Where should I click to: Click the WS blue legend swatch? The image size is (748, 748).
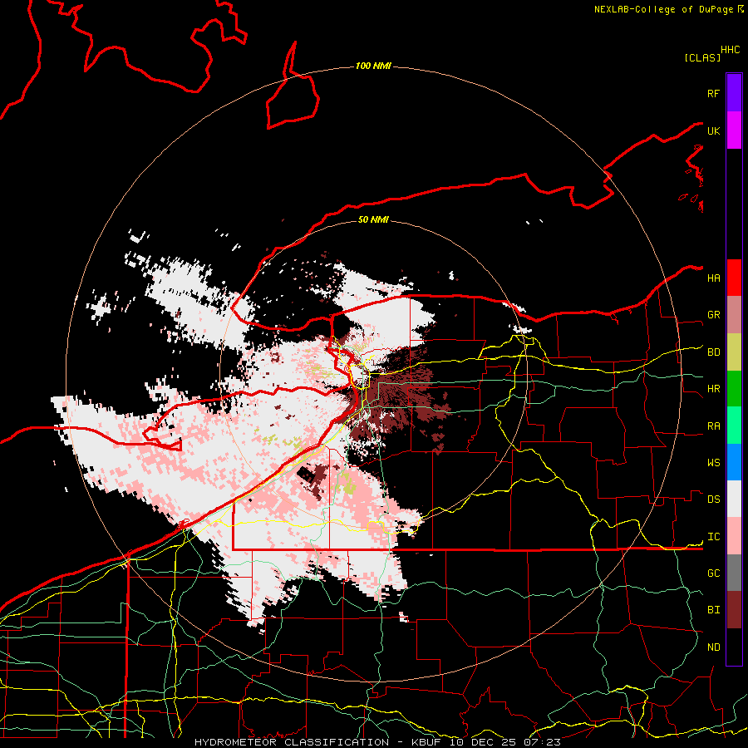pyautogui.click(x=734, y=462)
